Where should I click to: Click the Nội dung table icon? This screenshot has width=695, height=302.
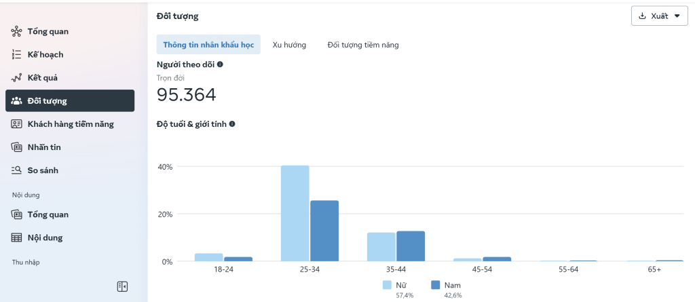point(17,238)
